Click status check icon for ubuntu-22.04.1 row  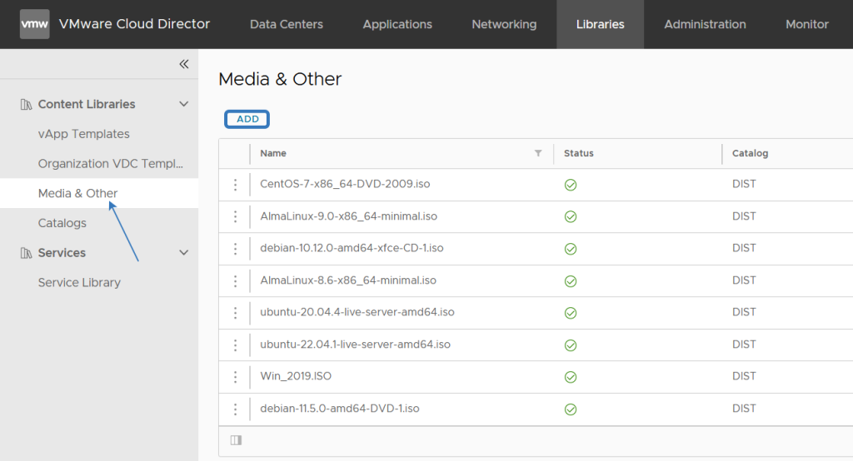pos(570,345)
